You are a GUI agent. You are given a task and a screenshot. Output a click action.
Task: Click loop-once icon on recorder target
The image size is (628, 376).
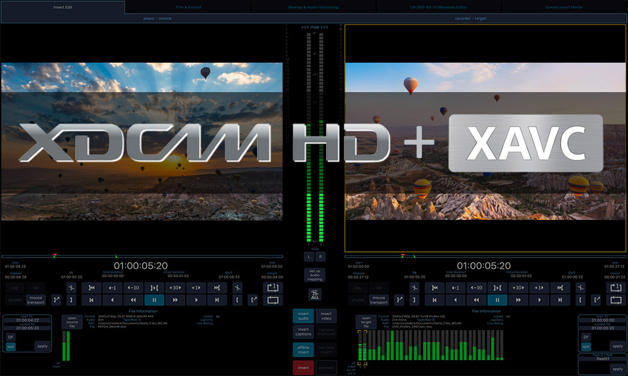point(615,288)
